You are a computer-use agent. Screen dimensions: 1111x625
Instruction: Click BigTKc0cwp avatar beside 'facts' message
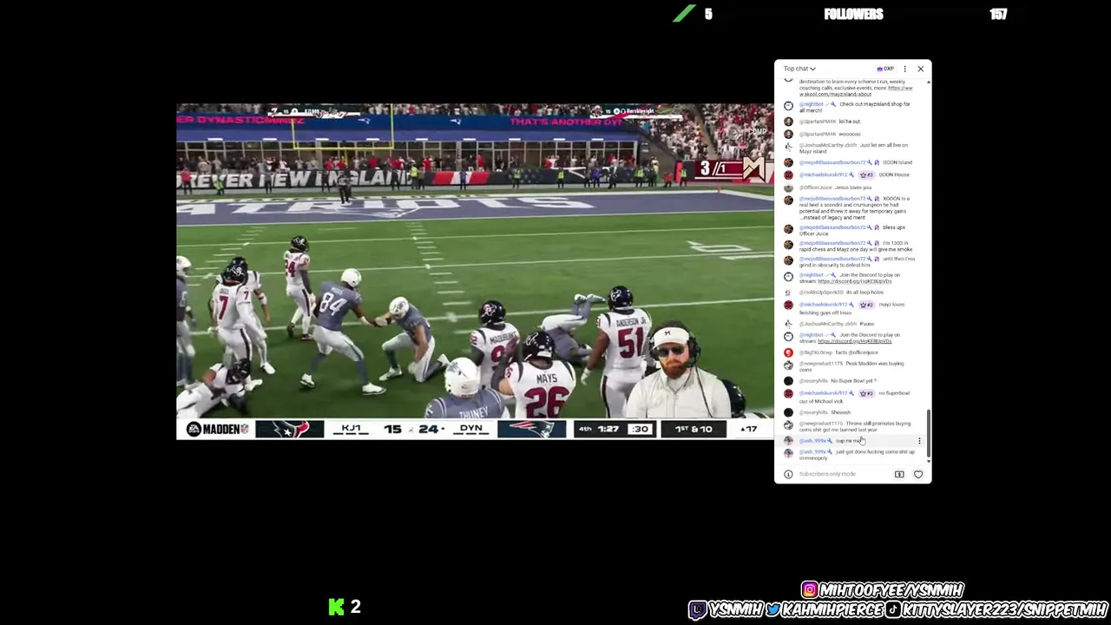(788, 352)
